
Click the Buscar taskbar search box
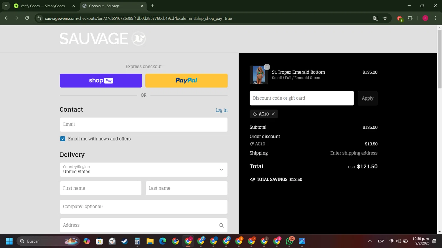click(48, 241)
